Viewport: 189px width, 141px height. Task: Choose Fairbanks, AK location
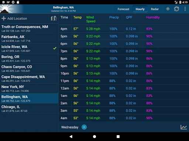(x=29, y=39)
